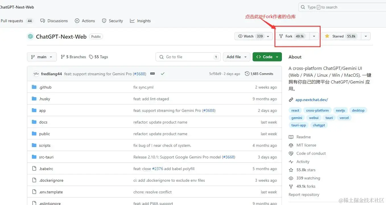The width and height of the screenshot is (386, 205).
Task: Open issue #2376 link in .babelrc row
Action: point(157,169)
